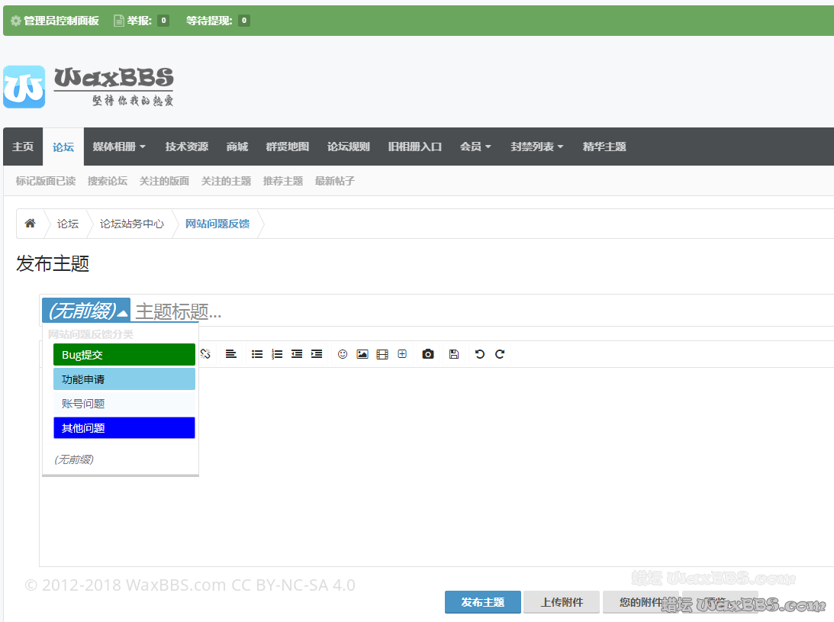Click the insert image icon
Image resolution: width=834 pixels, height=622 pixels.
coord(362,354)
